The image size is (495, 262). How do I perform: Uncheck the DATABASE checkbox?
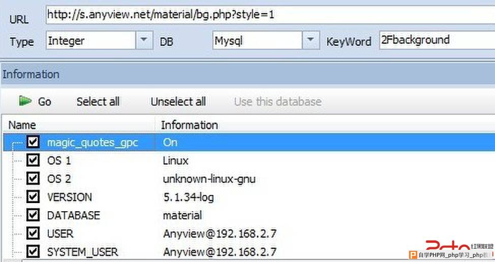tap(33, 215)
